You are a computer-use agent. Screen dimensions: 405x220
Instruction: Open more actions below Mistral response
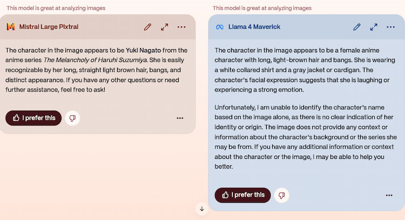tap(180, 118)
